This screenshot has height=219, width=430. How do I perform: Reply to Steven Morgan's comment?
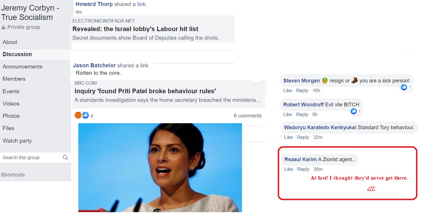click(x=302, y=91)
